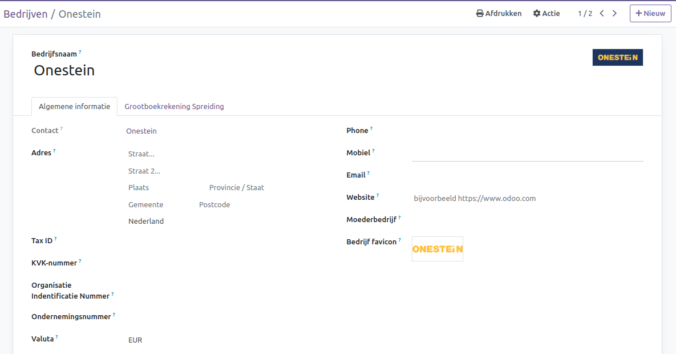
Task: Click help tooltip next to Website label
Action: 378,195
